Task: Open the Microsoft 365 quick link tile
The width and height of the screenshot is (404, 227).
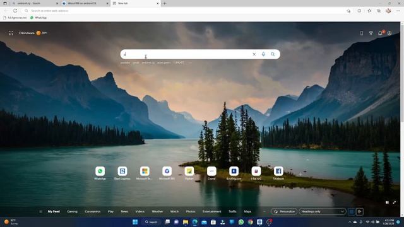Action: pos(167,173)
